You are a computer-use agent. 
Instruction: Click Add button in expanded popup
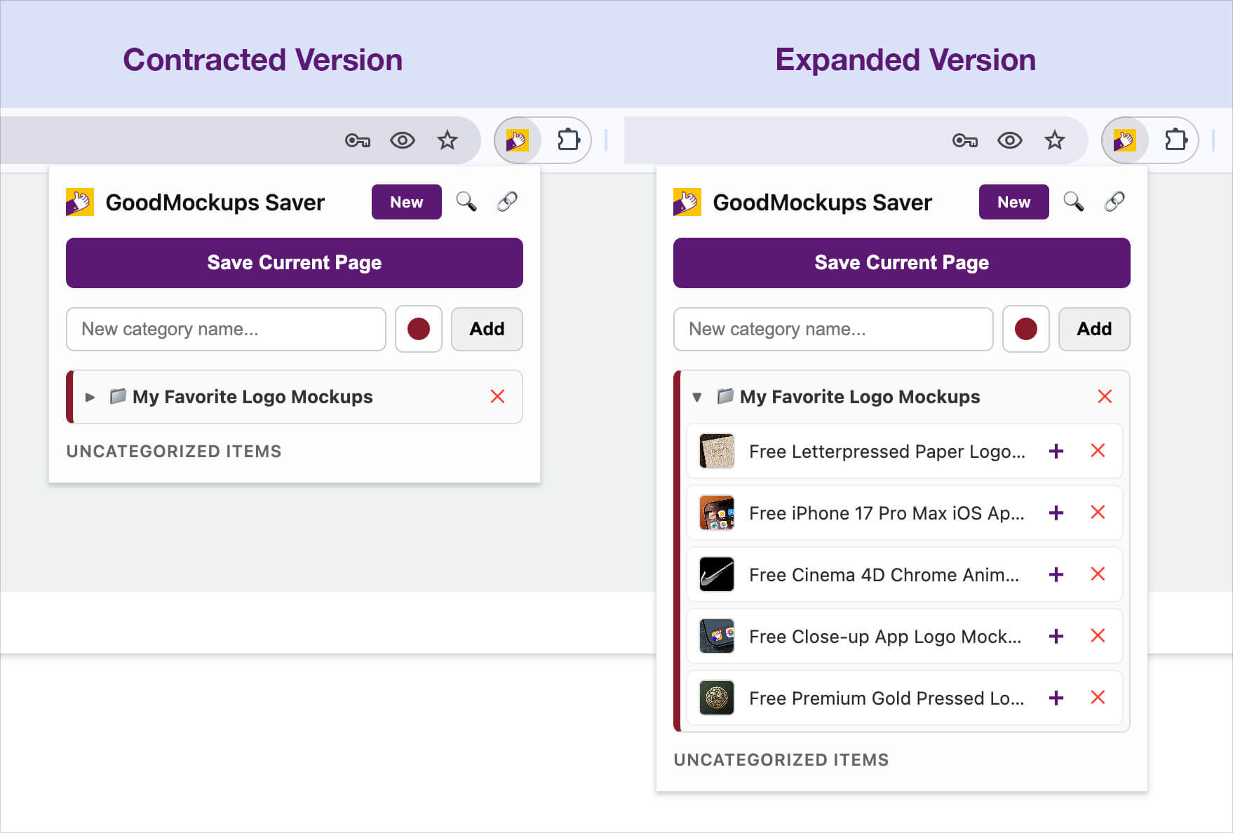(x=1094, y=329)
